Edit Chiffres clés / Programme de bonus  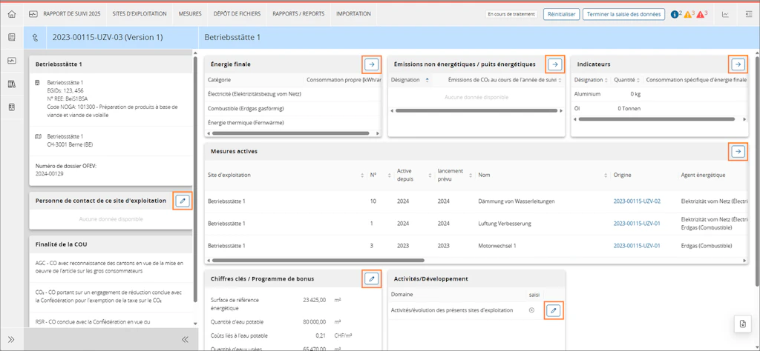[x=372, y=278]
